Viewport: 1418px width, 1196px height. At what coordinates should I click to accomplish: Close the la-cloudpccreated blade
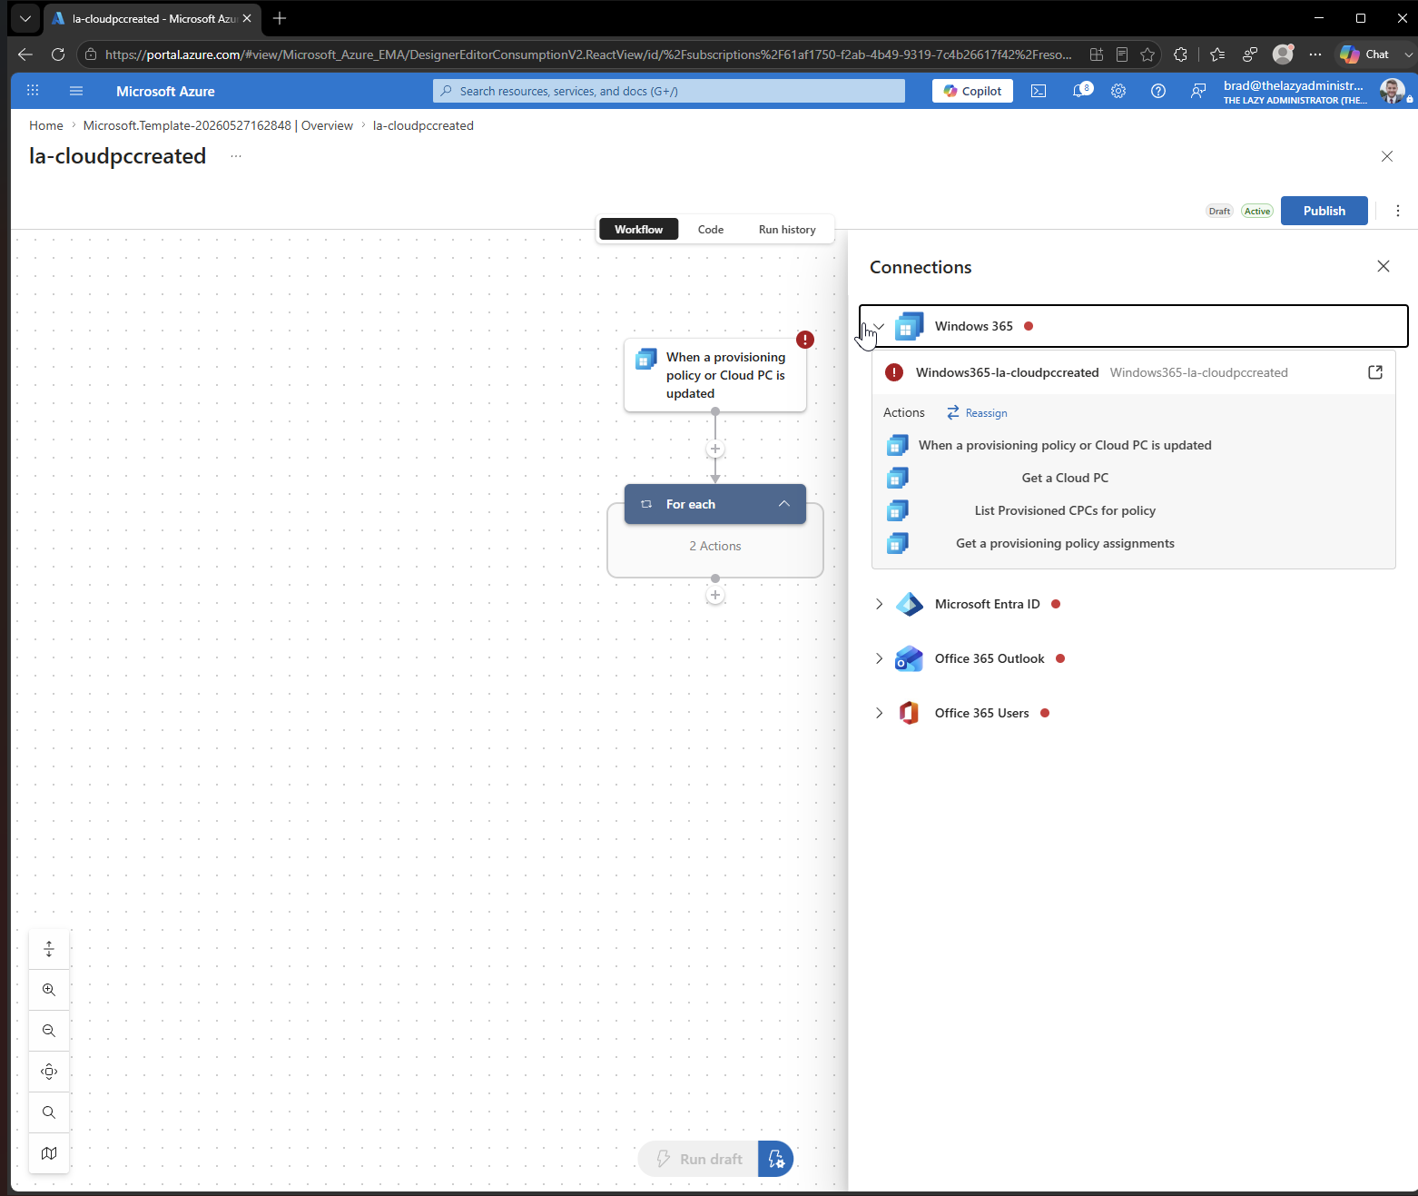tap(1387, 156)
